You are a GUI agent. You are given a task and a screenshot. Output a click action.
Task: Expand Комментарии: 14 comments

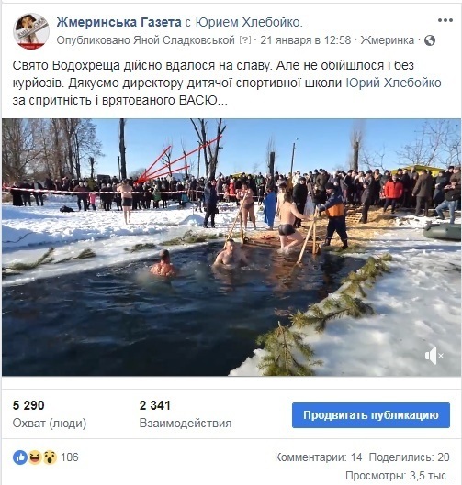pyautogui.click(x=318, y=457)
